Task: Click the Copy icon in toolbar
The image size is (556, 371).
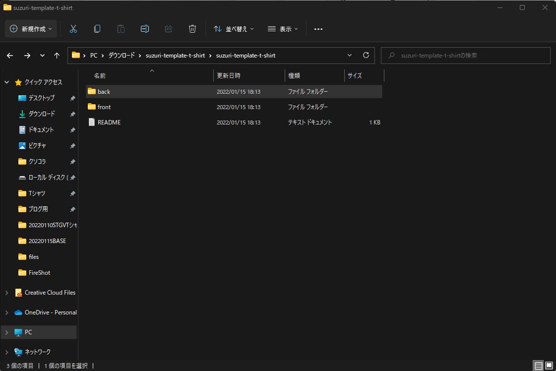Action: 97,29
